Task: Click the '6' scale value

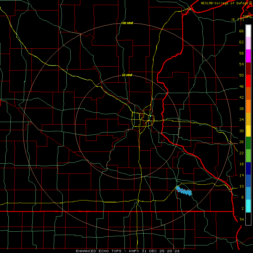Action: (243, 197)
